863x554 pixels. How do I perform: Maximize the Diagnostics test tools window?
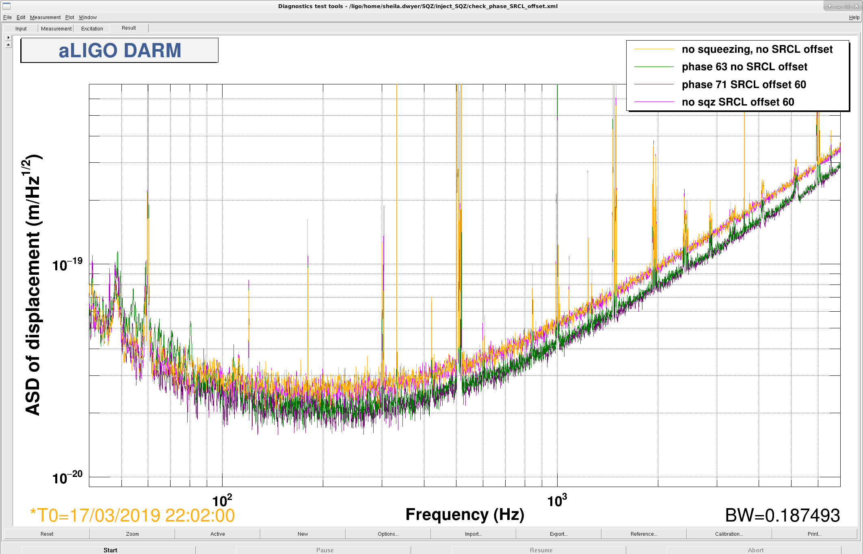[x=848, y=6]
